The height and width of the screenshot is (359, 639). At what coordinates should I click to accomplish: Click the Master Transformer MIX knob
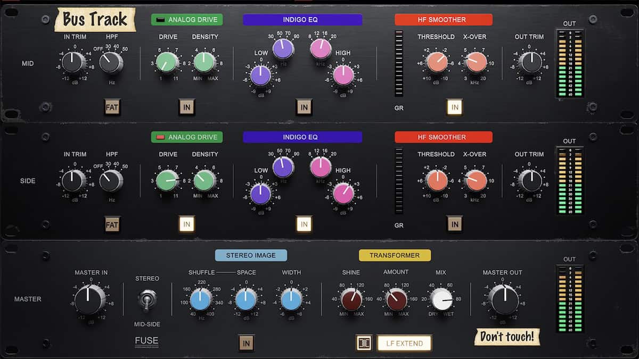(x=441, y=300)
